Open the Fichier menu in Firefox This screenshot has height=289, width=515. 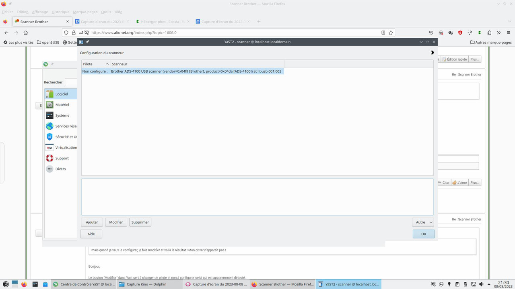tap(7, 12)
